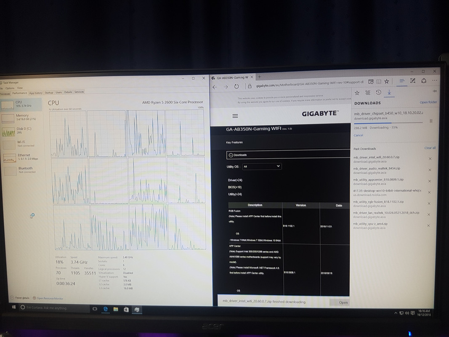Go back in the Edge browser

point(215,87)
